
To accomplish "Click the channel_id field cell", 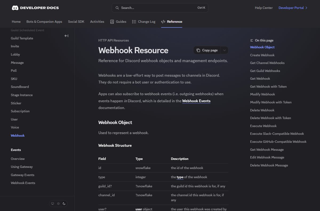I will 106,195.
